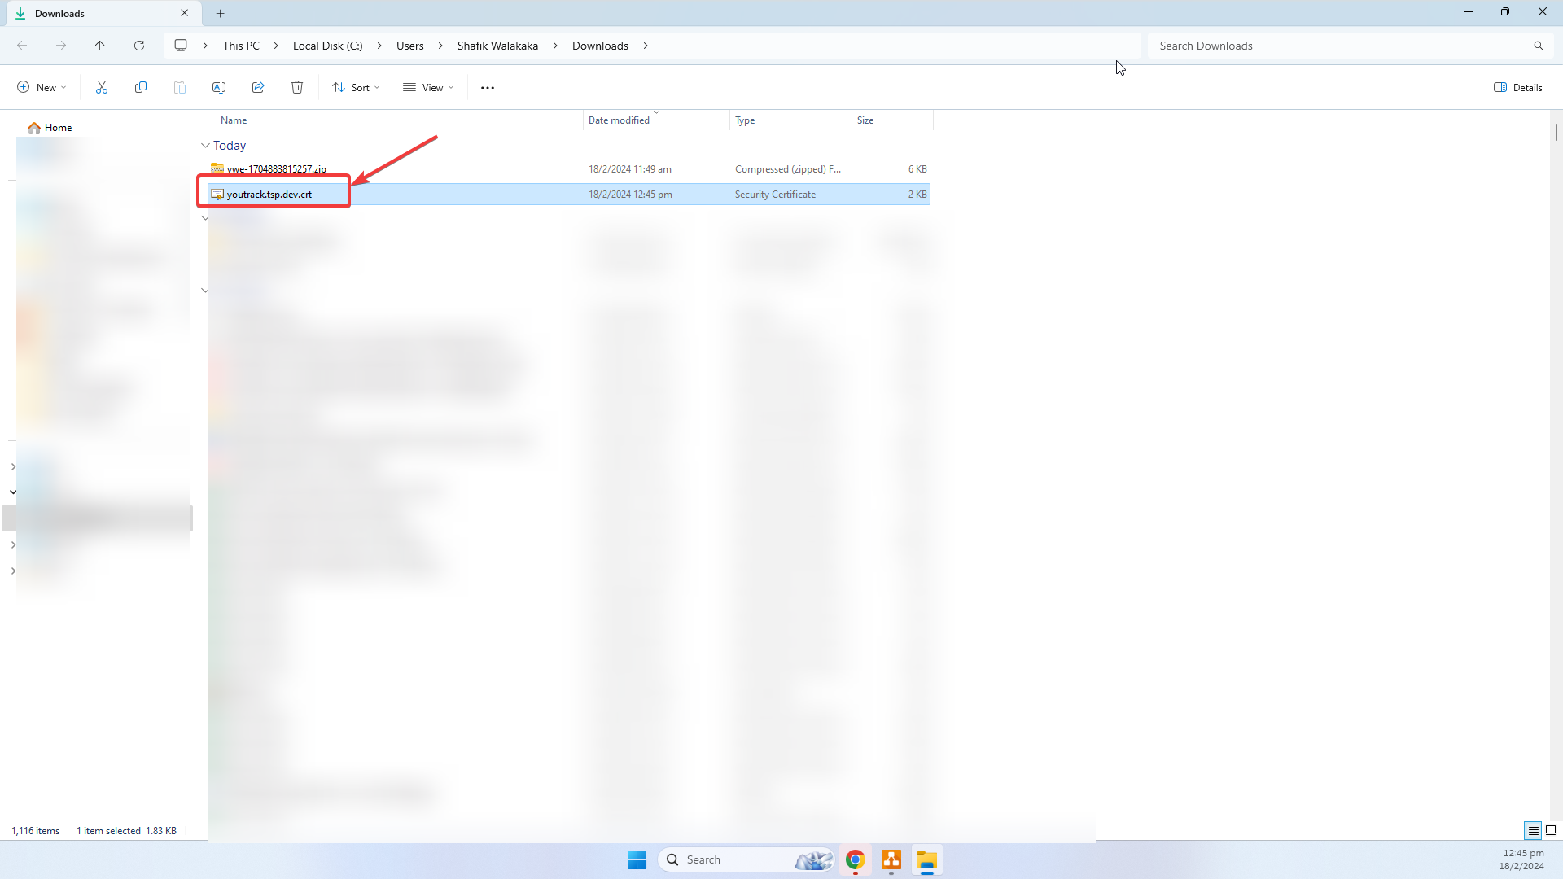The height and width of the screenshot is (879, 1563).
Task: Open the See more ellipsis menu
Action: click(x=488, y=88)
